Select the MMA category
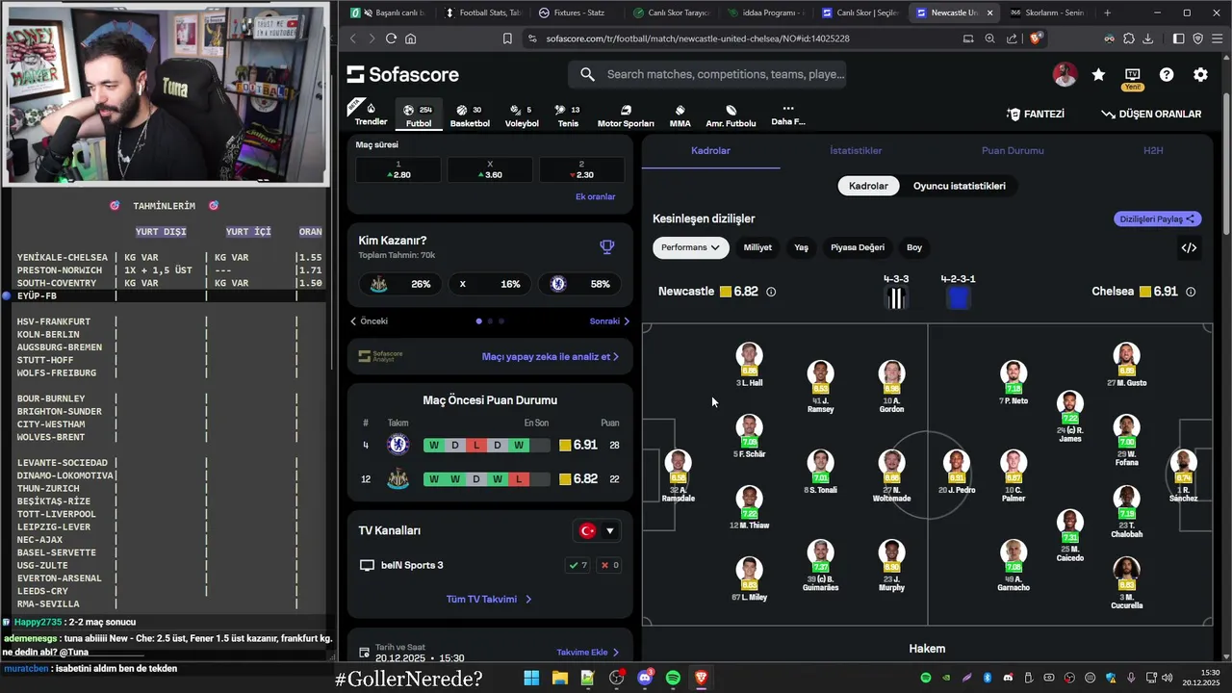Image resolution: width=1232 pixels, height=693 pixels. [x=680, y=115]
